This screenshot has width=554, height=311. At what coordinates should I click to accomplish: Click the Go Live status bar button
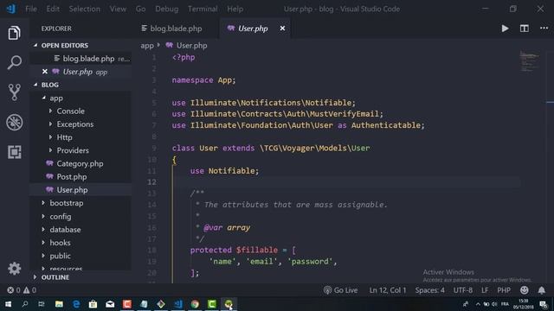click(340, 290)
